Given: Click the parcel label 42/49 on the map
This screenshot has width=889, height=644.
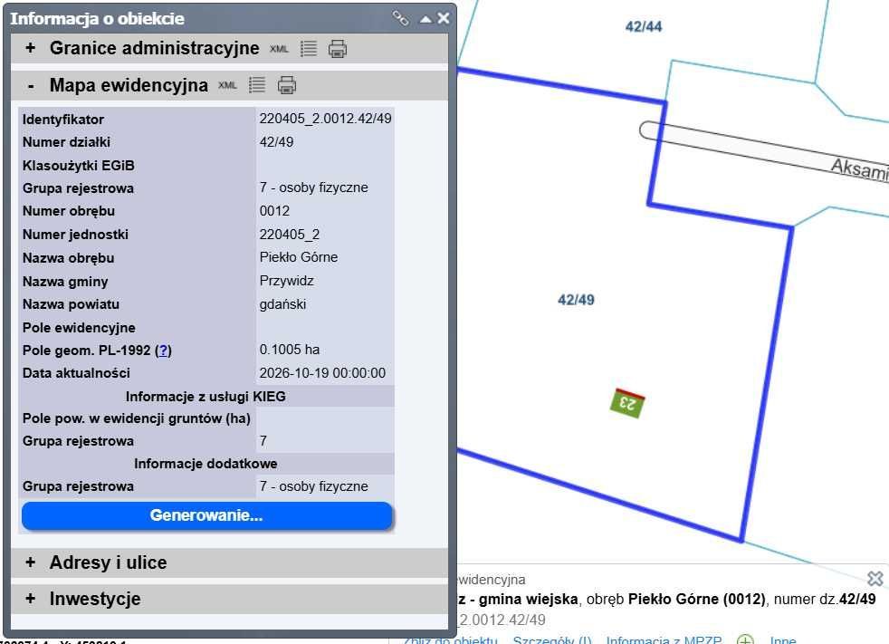Looking at the screenshot, I should pyautogui.click(x=576, y=300).
